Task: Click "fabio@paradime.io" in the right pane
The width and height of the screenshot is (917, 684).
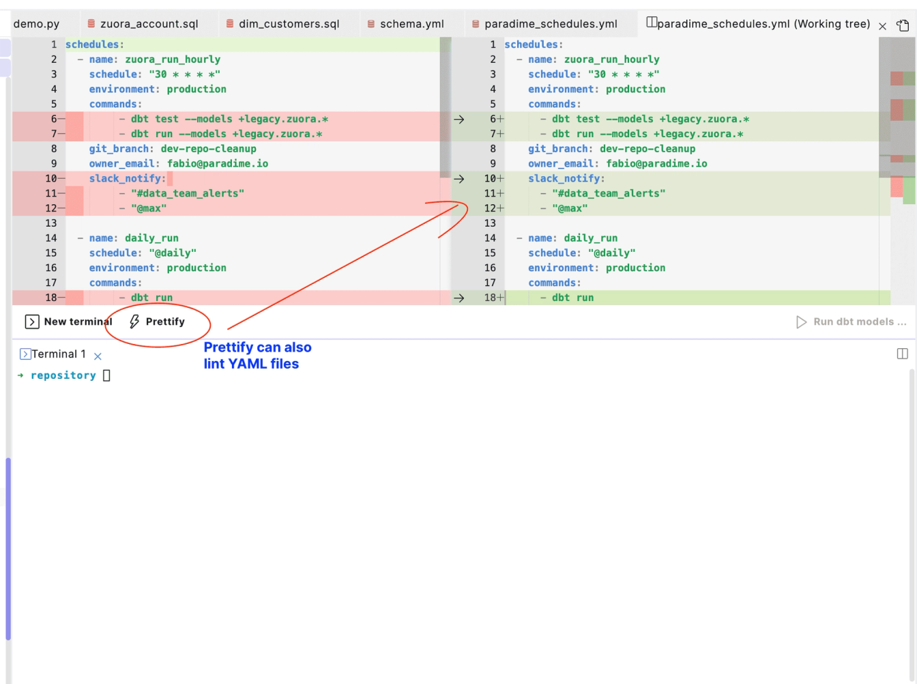Action: tap(657, 164)
